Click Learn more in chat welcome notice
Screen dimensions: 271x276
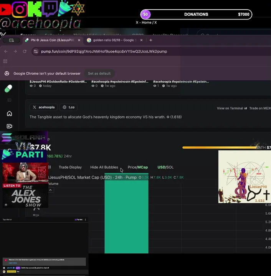13,263
